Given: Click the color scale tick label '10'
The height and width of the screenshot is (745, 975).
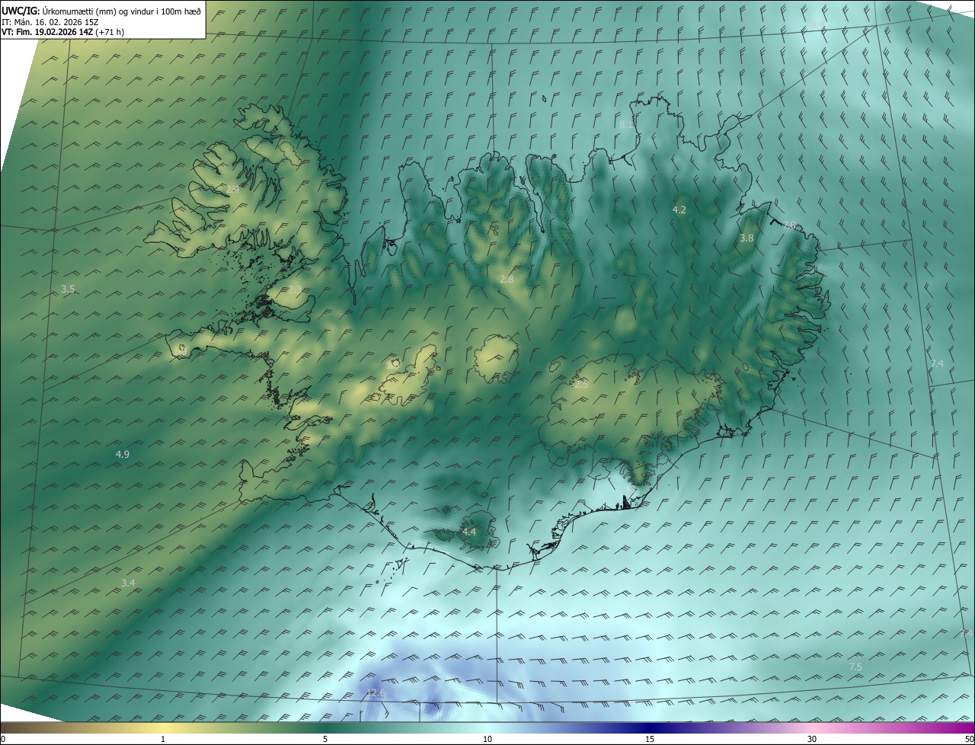Looking at the screenshot, I should [x=487, y=739].
